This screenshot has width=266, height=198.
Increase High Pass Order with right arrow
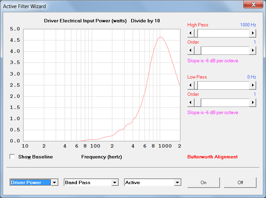[252, 50]
